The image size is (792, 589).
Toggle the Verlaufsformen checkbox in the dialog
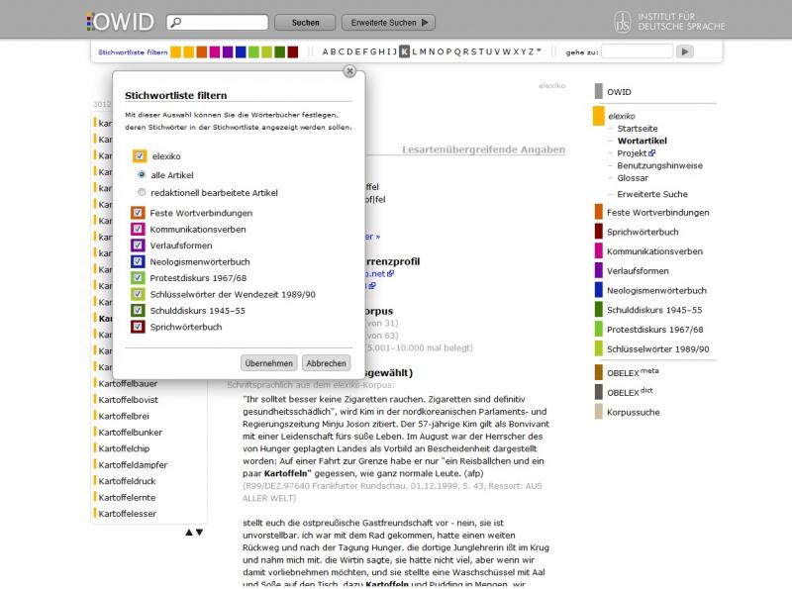coord(138,245)
